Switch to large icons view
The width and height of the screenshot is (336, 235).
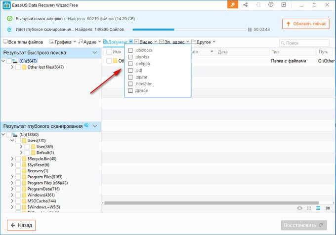click(x=309, y=208)
